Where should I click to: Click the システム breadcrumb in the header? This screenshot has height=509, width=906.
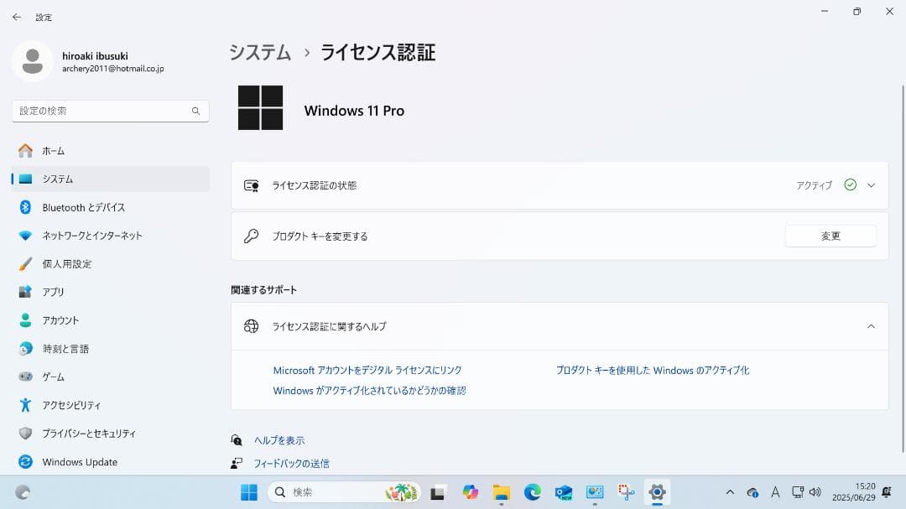(x=258, y=52)
